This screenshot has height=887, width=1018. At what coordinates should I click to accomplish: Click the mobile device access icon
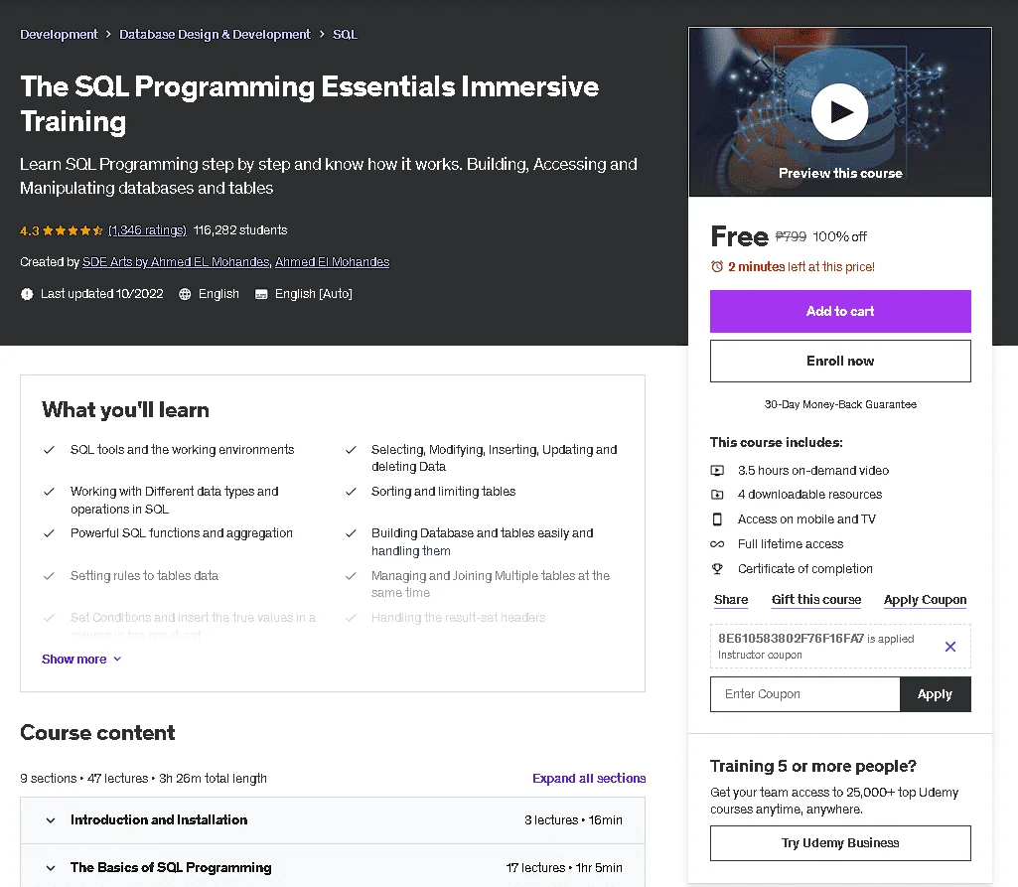click(717, 519)
